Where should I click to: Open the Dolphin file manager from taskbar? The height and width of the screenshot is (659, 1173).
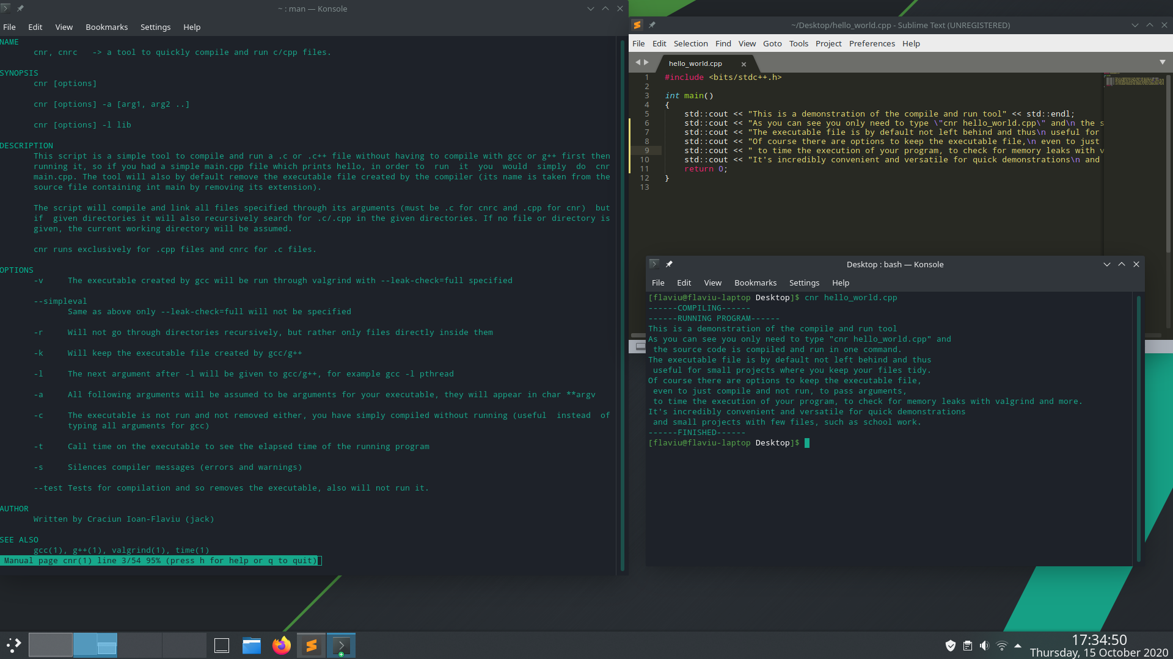(251, 645)
